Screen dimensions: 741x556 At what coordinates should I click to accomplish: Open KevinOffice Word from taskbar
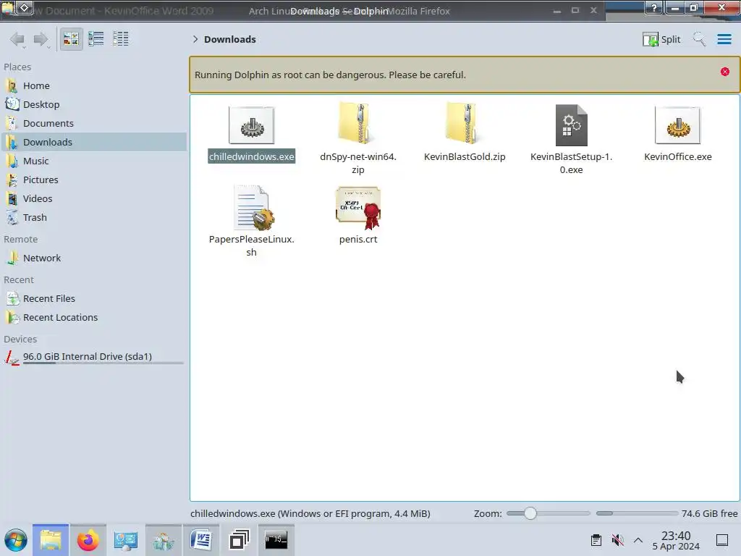click(201, 540)
